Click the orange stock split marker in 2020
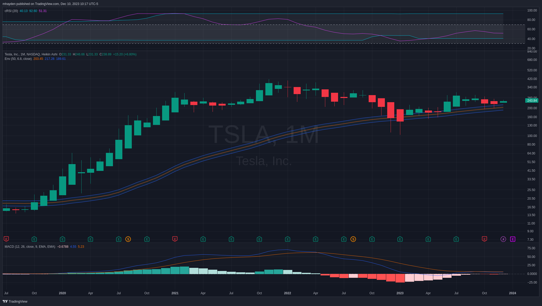The width and height of the screenshot is (542, 306). pos(128,239)
